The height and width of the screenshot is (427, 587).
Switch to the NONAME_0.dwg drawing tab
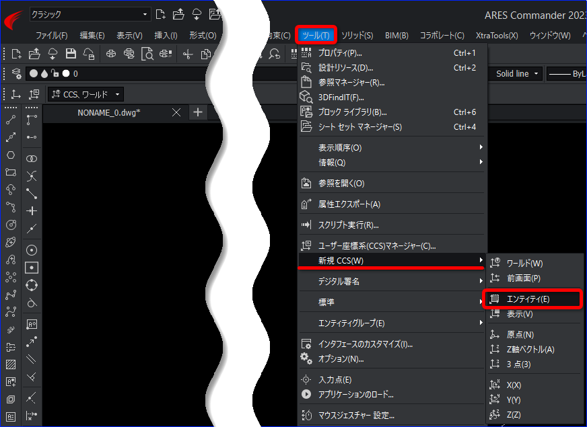tap(109, 112)
